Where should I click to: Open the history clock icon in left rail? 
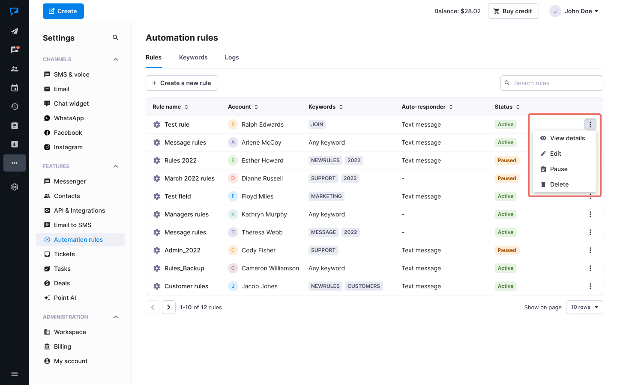click(15, 107)
